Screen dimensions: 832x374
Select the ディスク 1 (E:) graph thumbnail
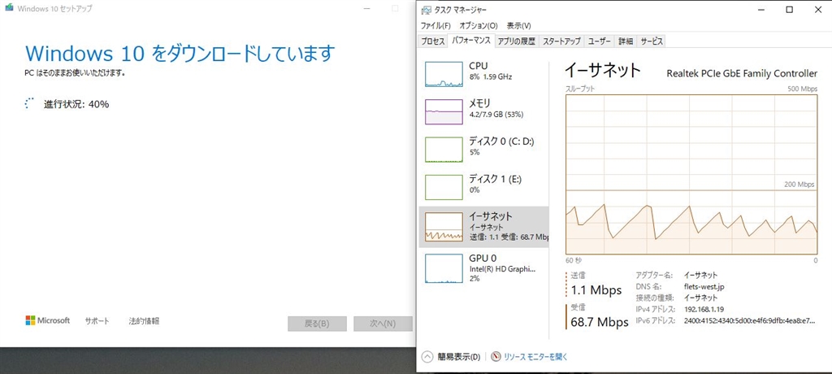[444, 187]
